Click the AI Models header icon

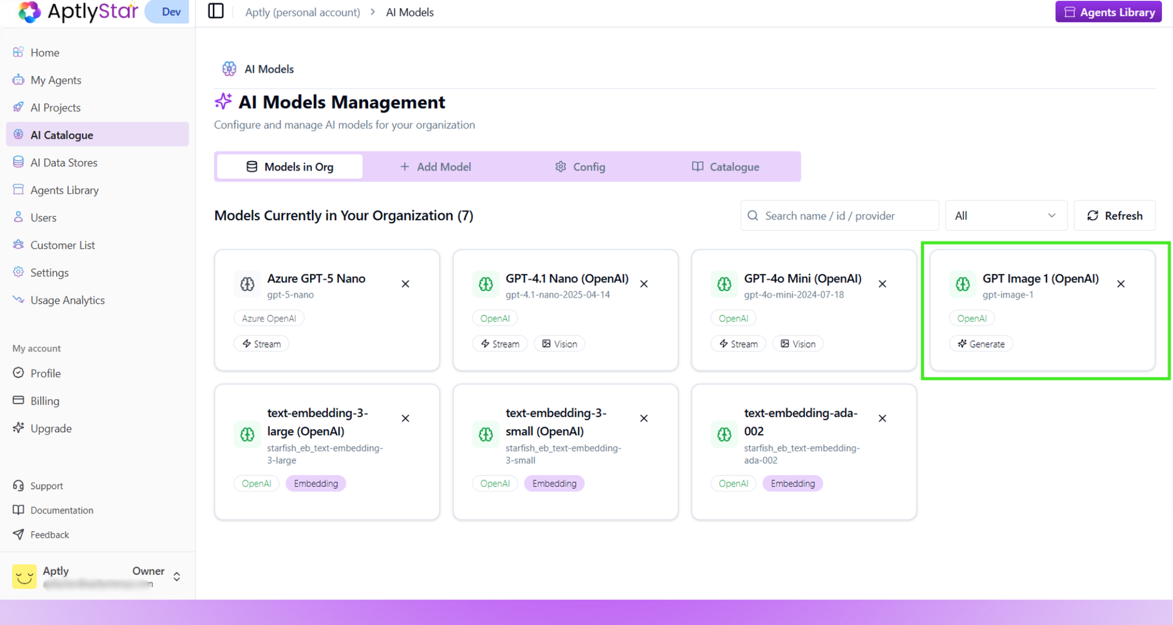[229, 69]
